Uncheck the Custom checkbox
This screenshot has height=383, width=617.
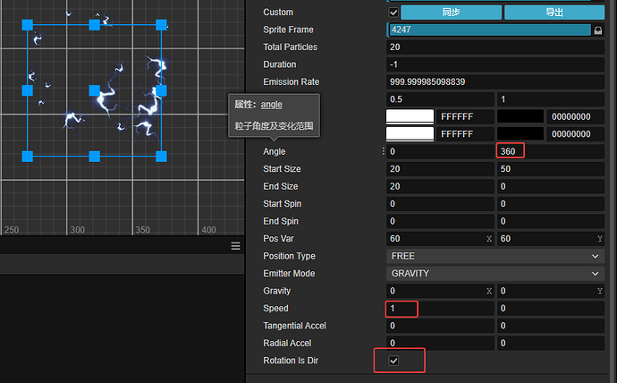tap(393, 13)
